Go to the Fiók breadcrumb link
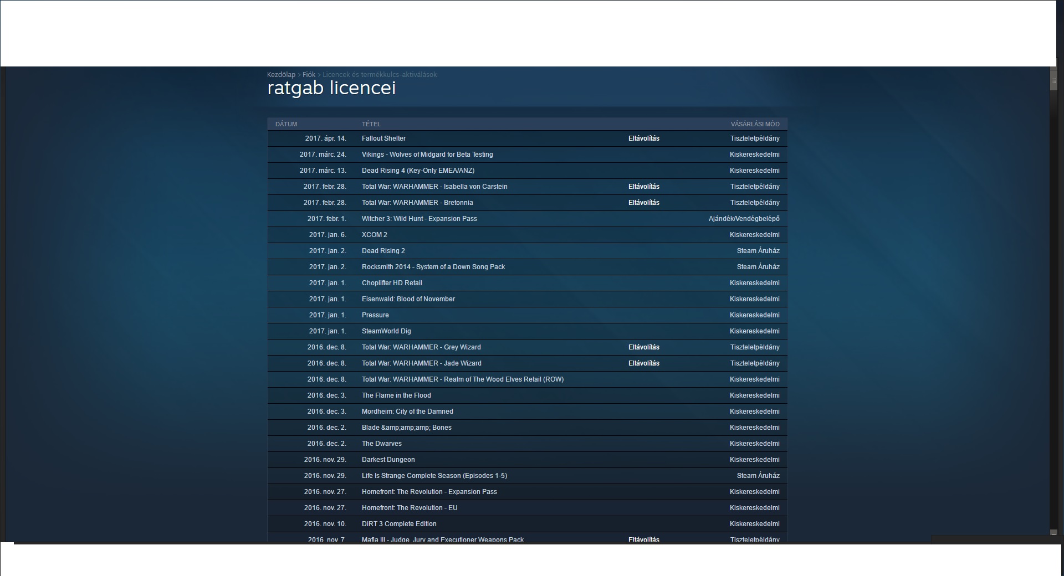Screen dimensions: 1064x576 tap(309, 75)
